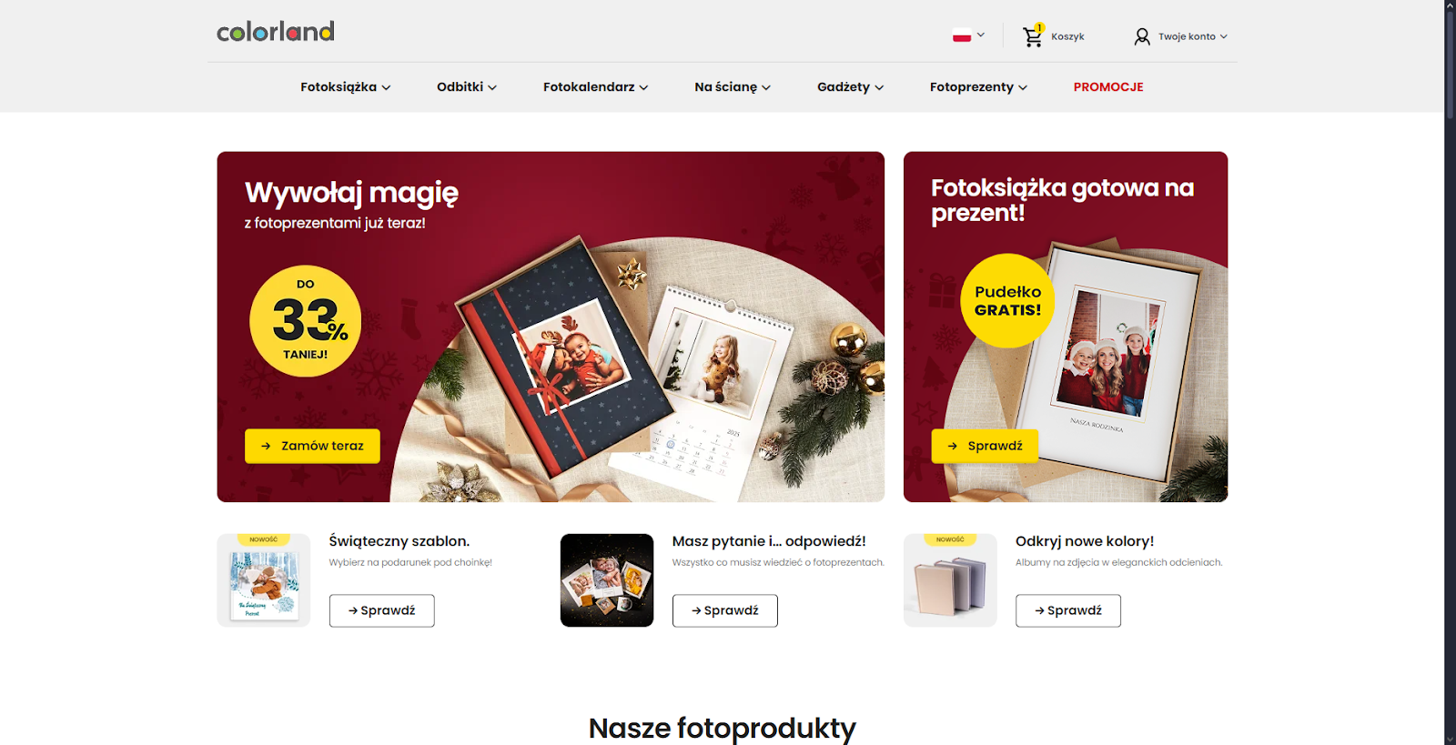The height and width of the screenshot is (745, 1456).
Task: Click the user account profile icon
Action: 1142,36
